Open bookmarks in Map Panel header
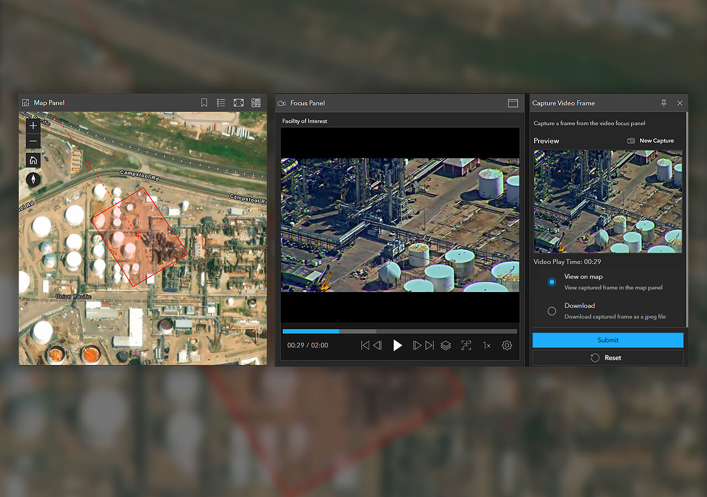This screenshot has height=497, width=707. 204,103
